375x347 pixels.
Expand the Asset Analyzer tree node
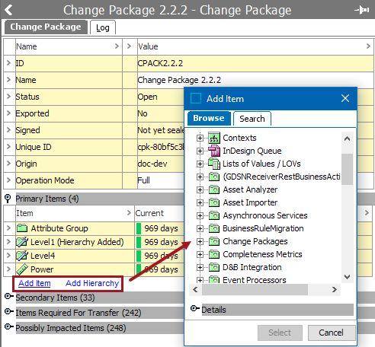pos(200,189)
